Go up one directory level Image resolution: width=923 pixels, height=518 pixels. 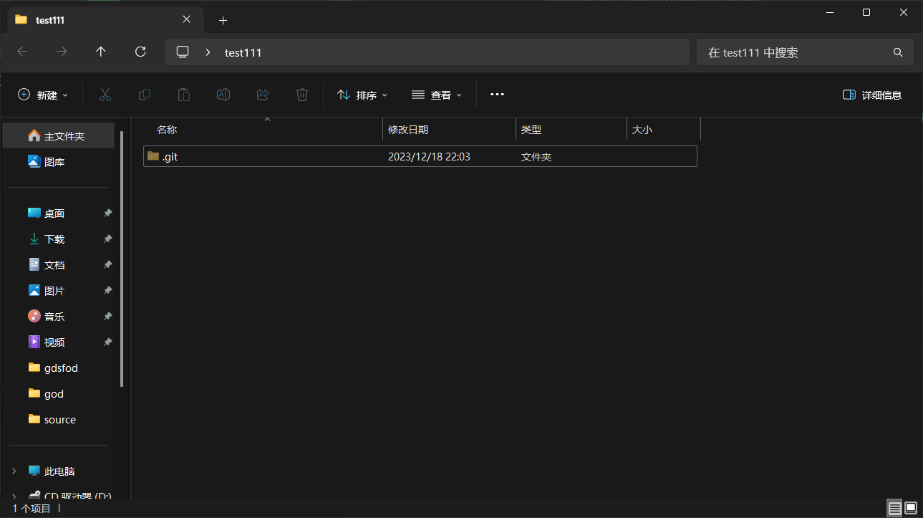[x=101, y=52]
